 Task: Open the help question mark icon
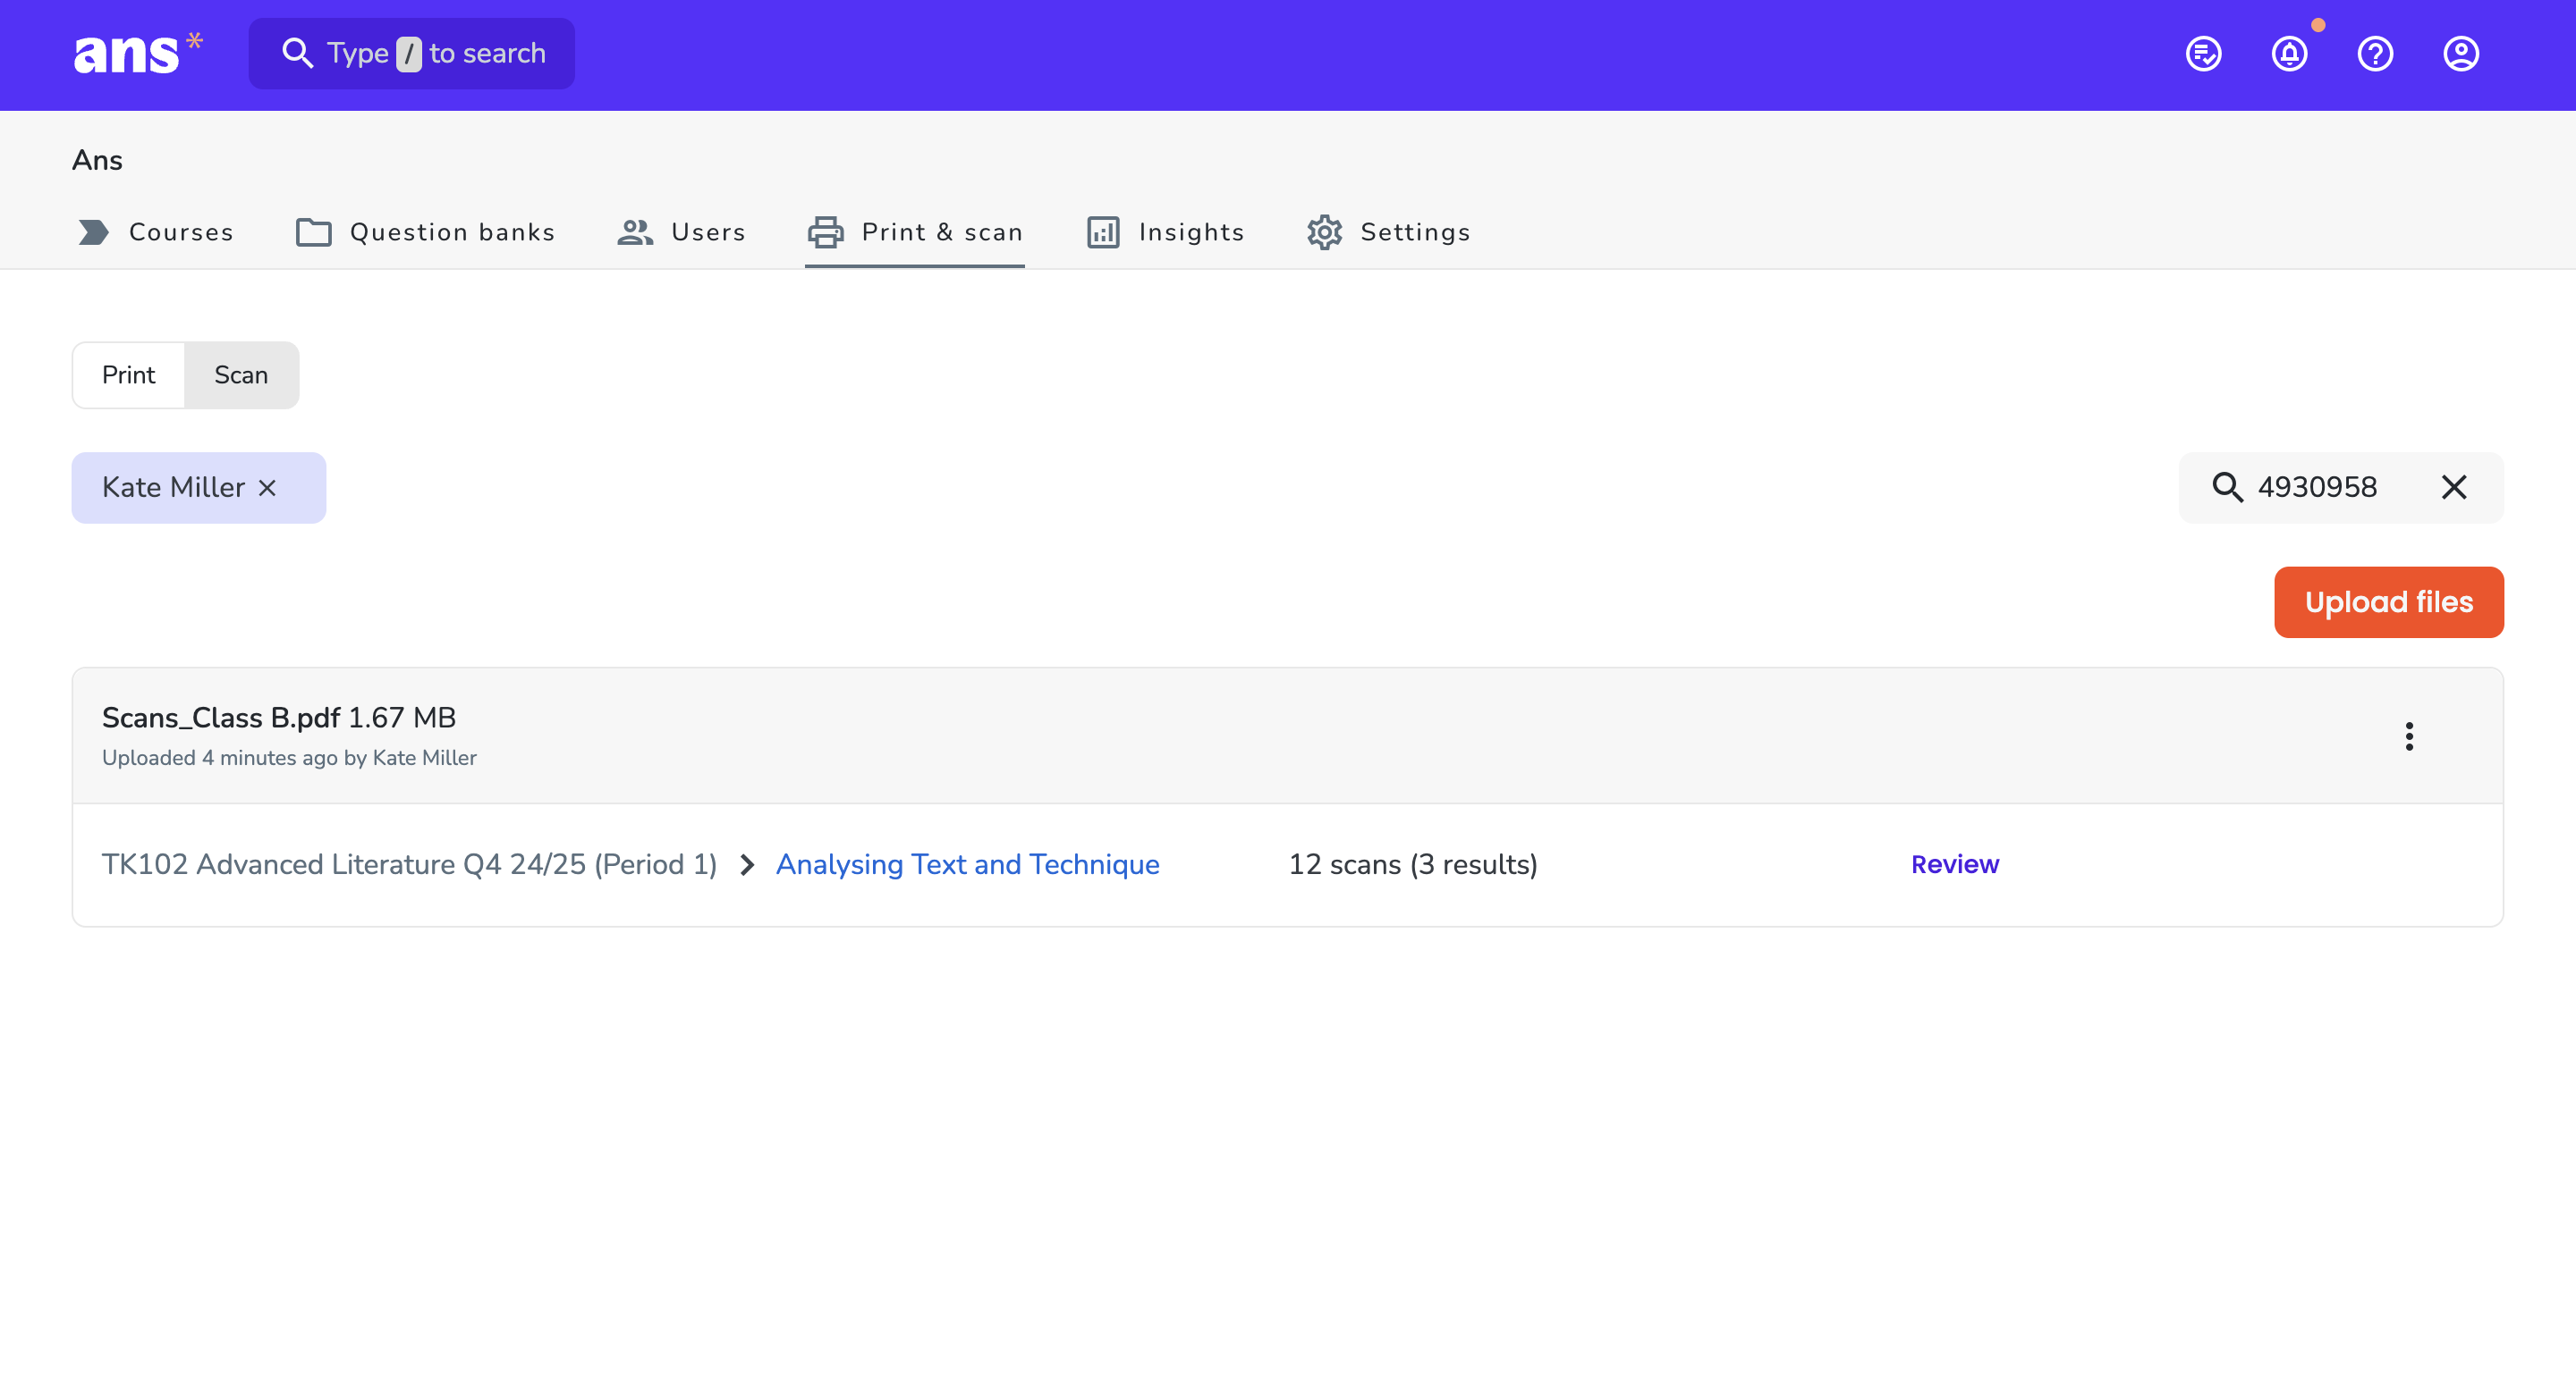click(2375, 54)
